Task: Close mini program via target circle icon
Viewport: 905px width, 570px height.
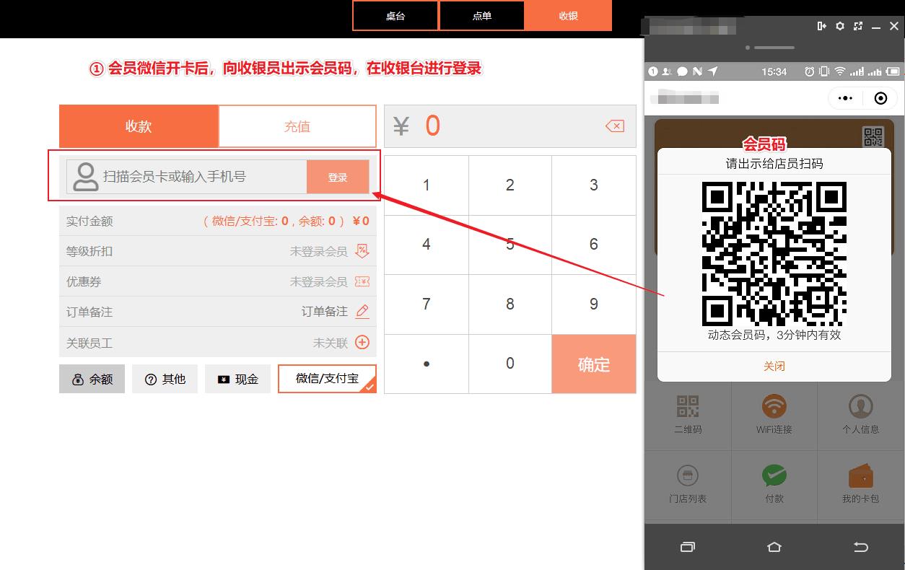Action: (880, 98)
